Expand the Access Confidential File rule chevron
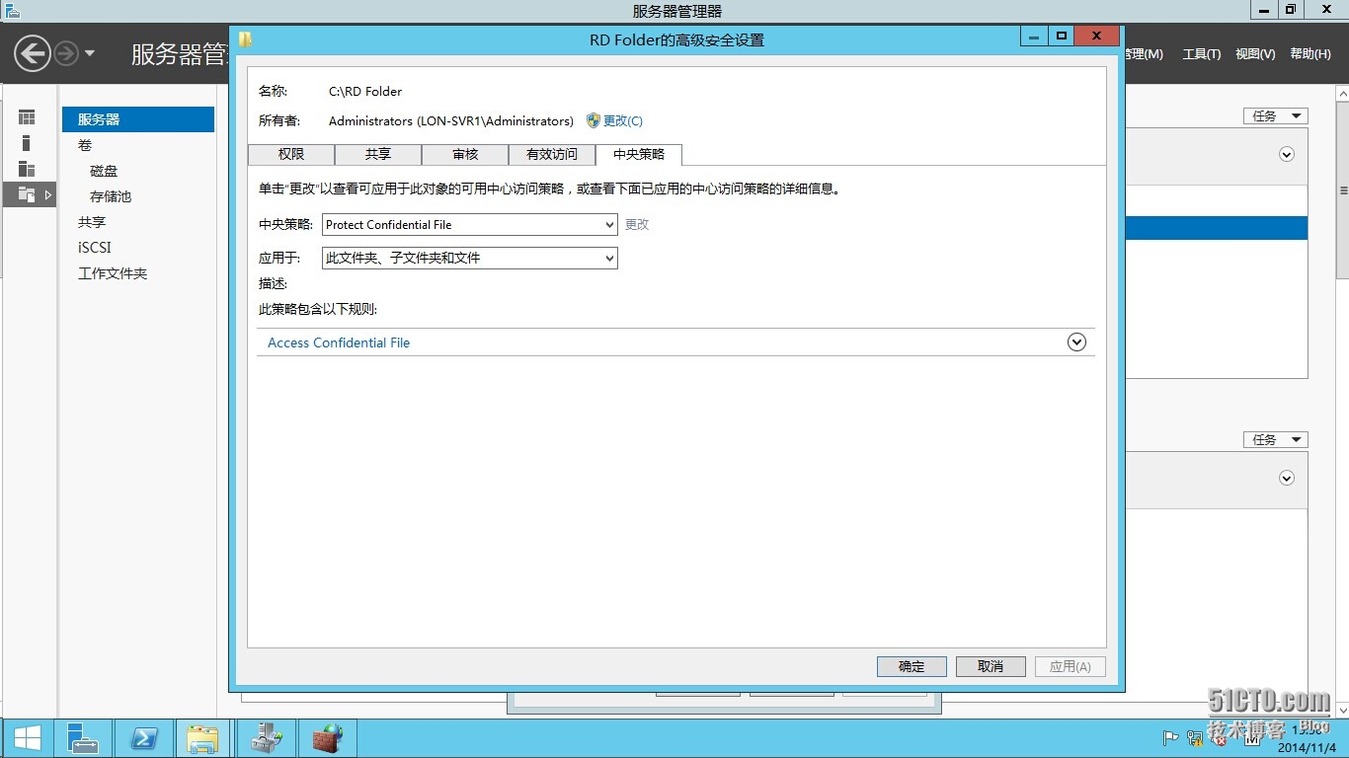The height and width of the screenshot is (758, 1349). (x=1077, y=341)
